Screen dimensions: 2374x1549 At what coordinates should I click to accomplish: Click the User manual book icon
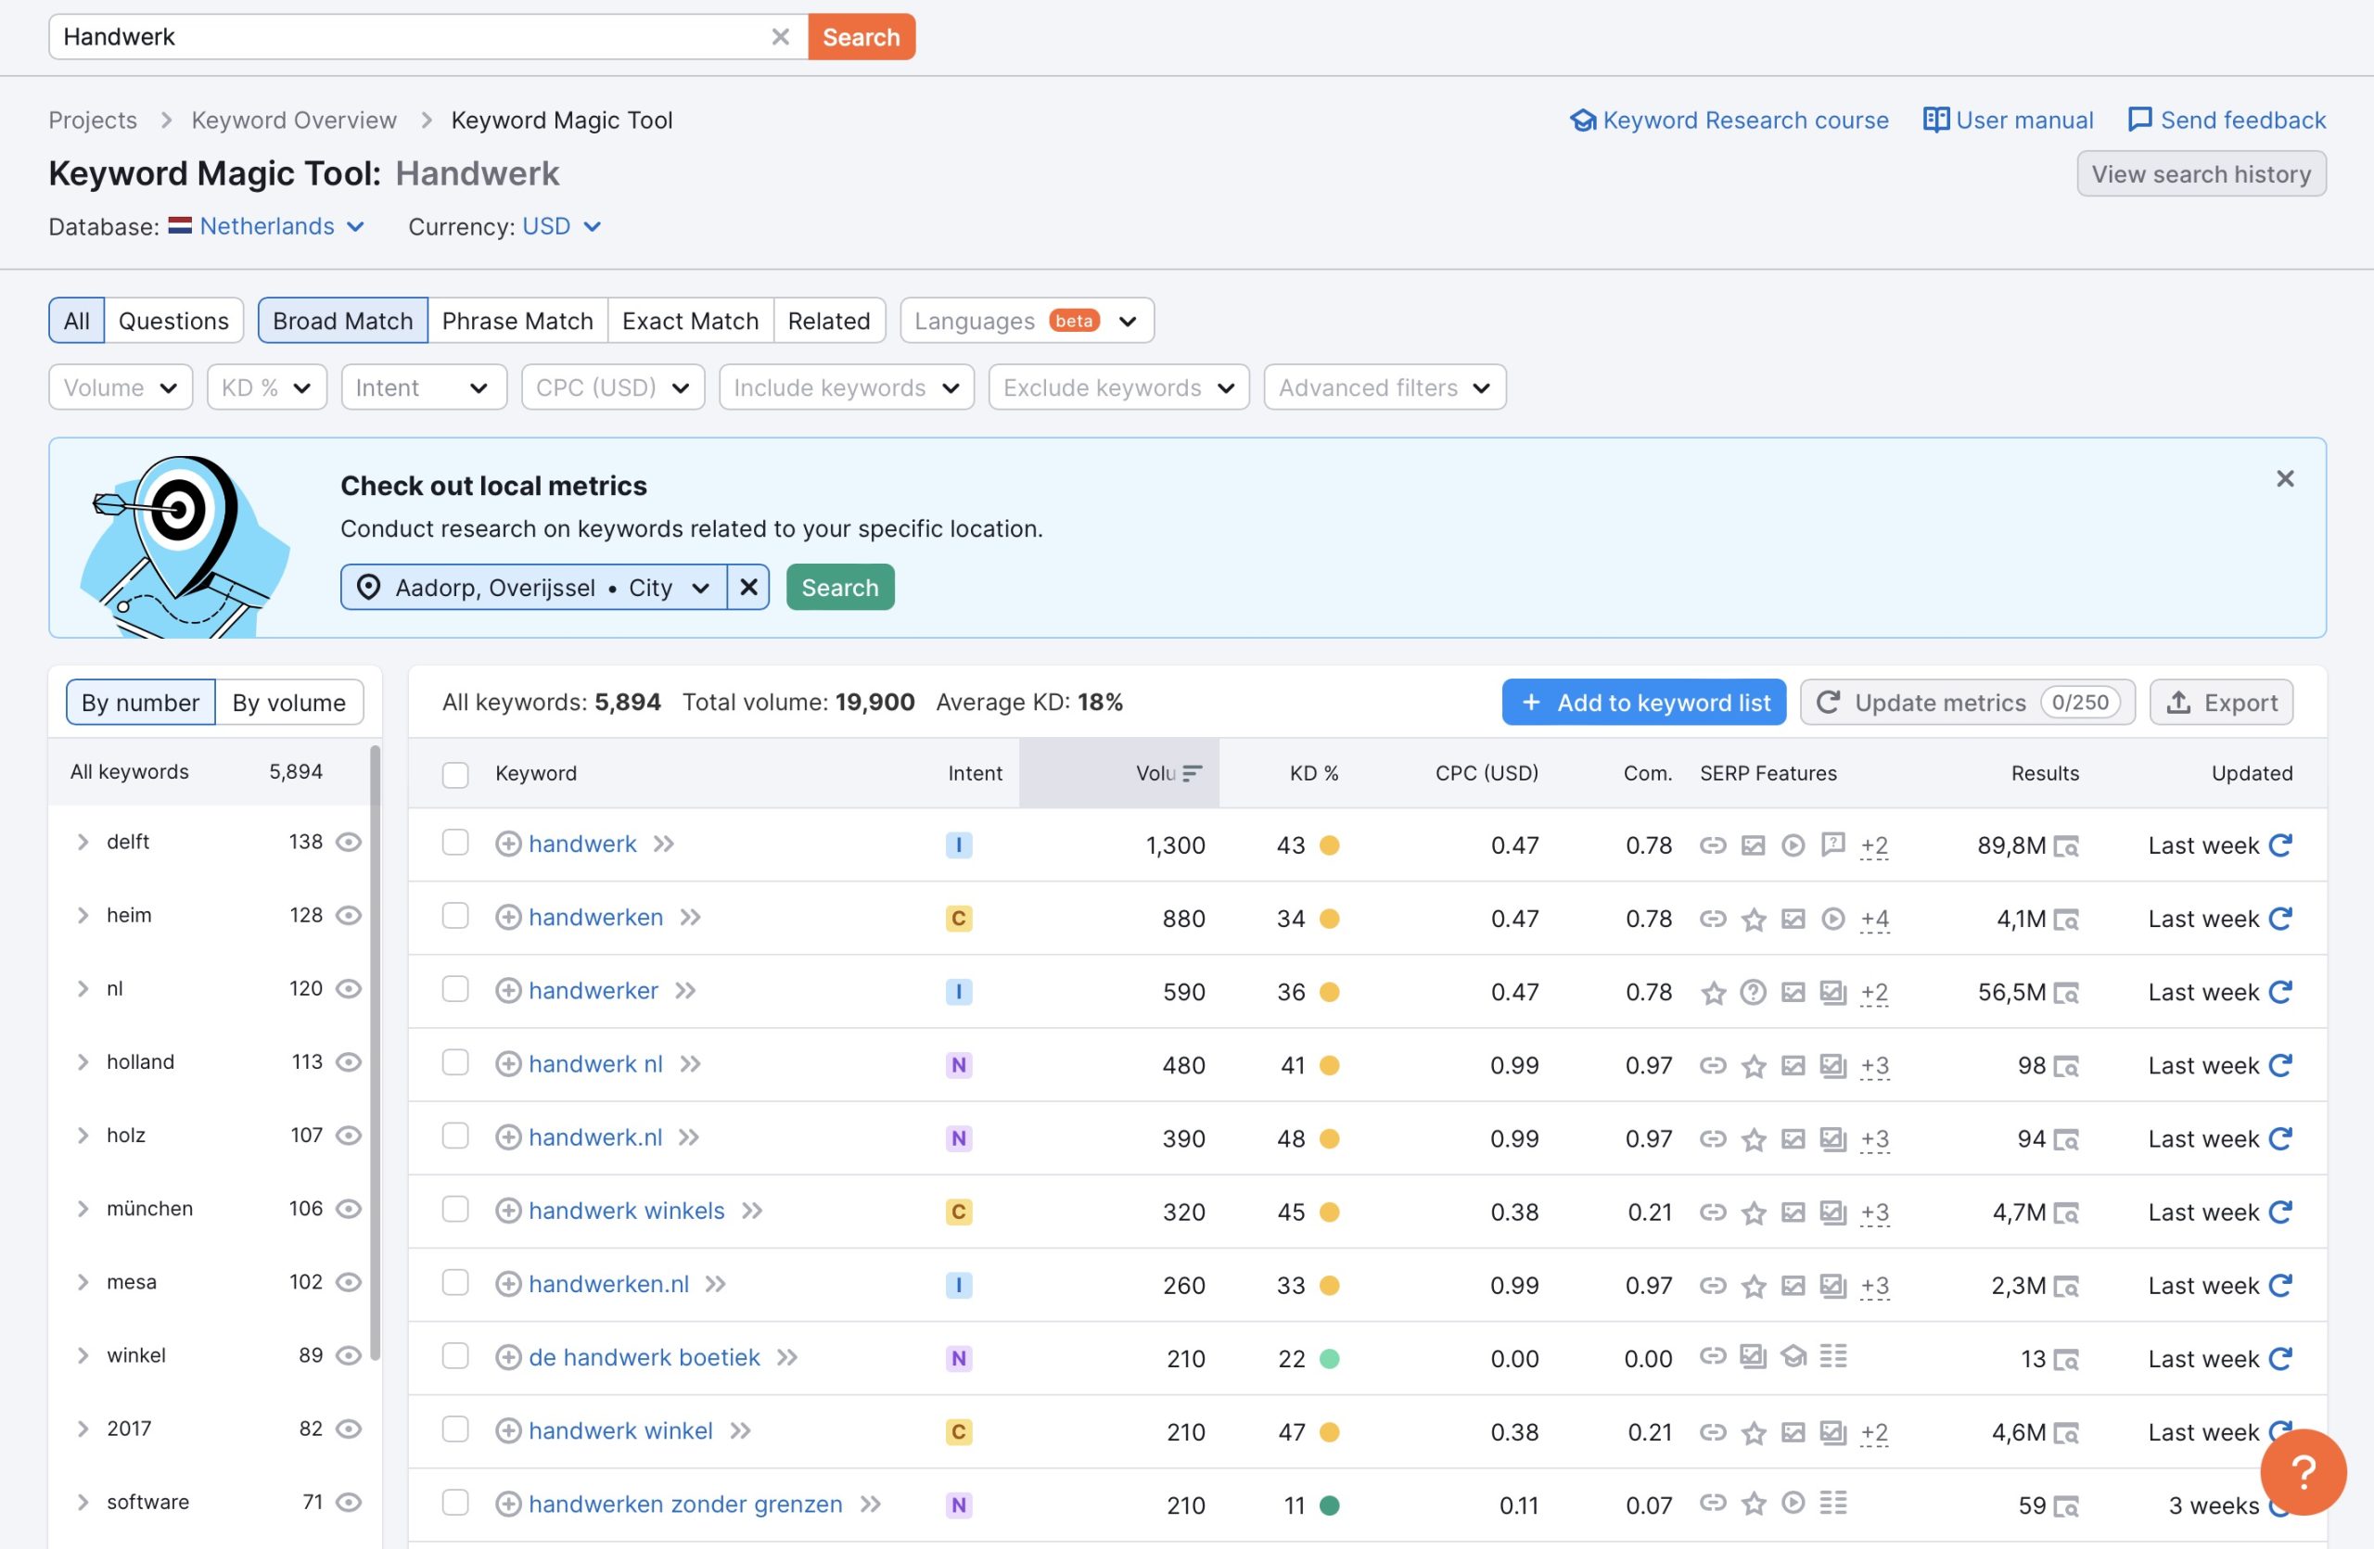tap(1935, 120)
